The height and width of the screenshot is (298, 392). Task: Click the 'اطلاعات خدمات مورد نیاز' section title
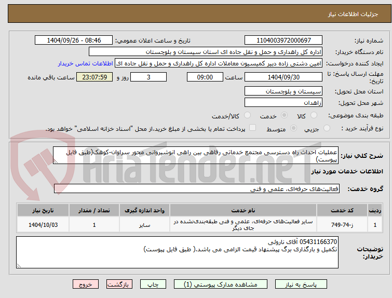[x=347, y=171]
